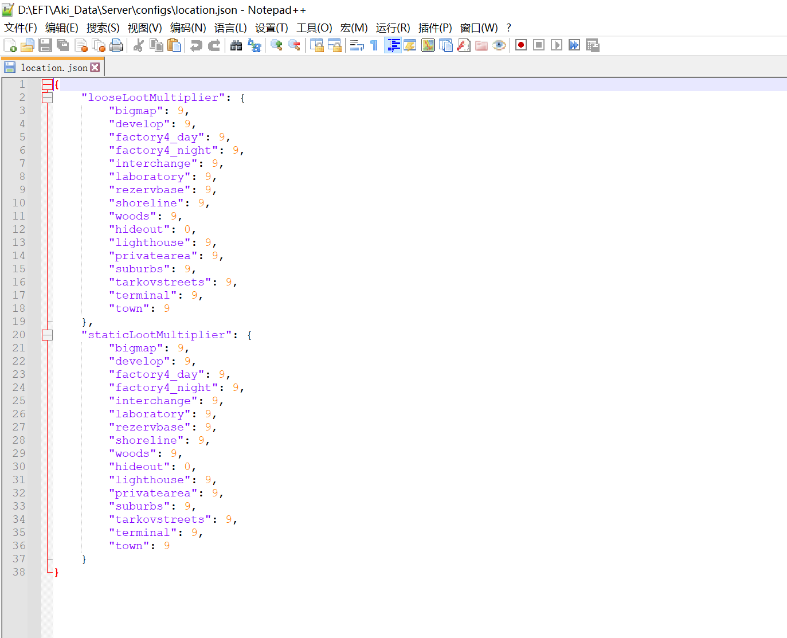Click "town" on line 36
Screen dimensions: 787x638
coord(129,546)
